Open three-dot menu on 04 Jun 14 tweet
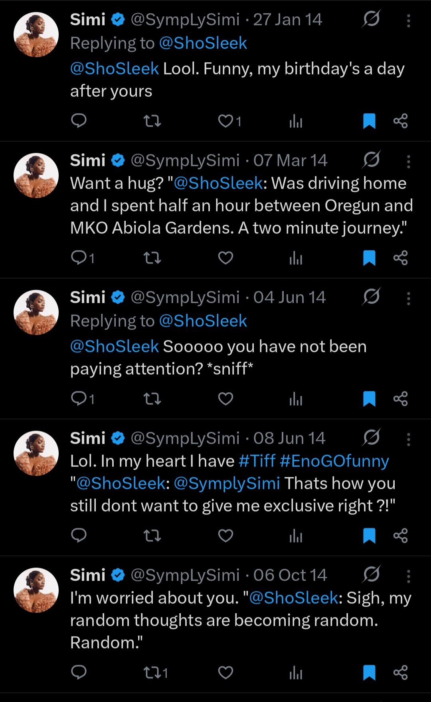Viewport: 431px width, 702px height. coord(408,299)
